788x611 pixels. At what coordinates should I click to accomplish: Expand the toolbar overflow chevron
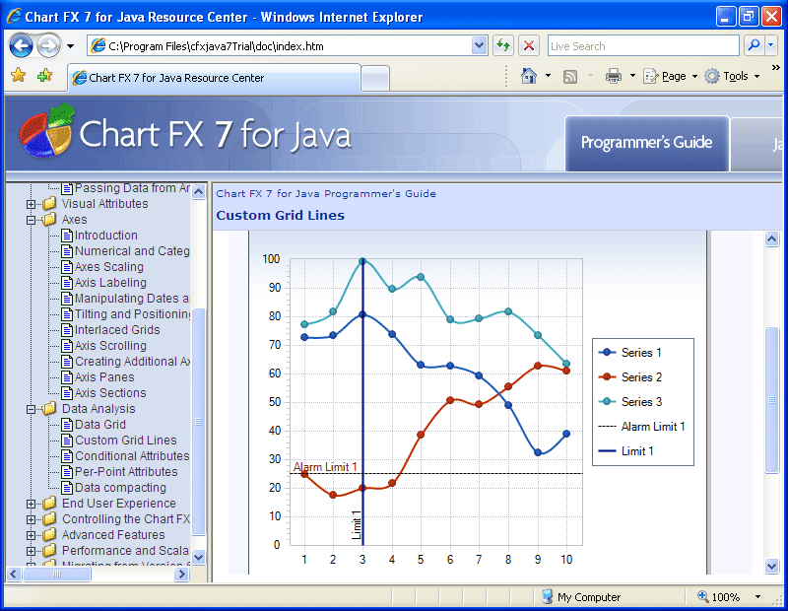click(x=776, y=67)
